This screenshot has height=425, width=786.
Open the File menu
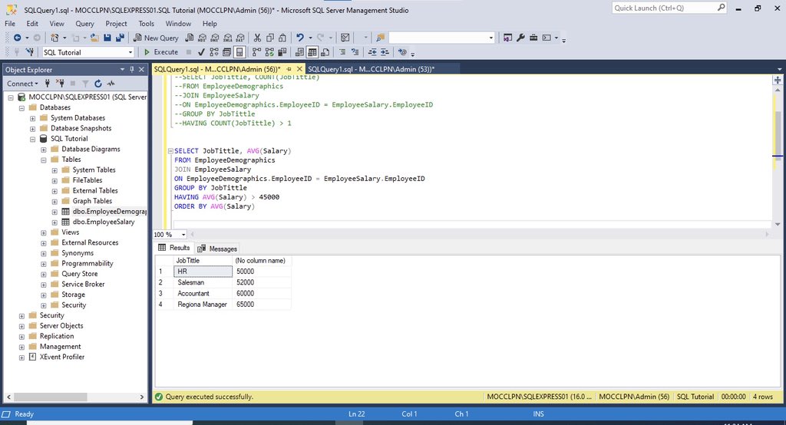tap(10, 24)
